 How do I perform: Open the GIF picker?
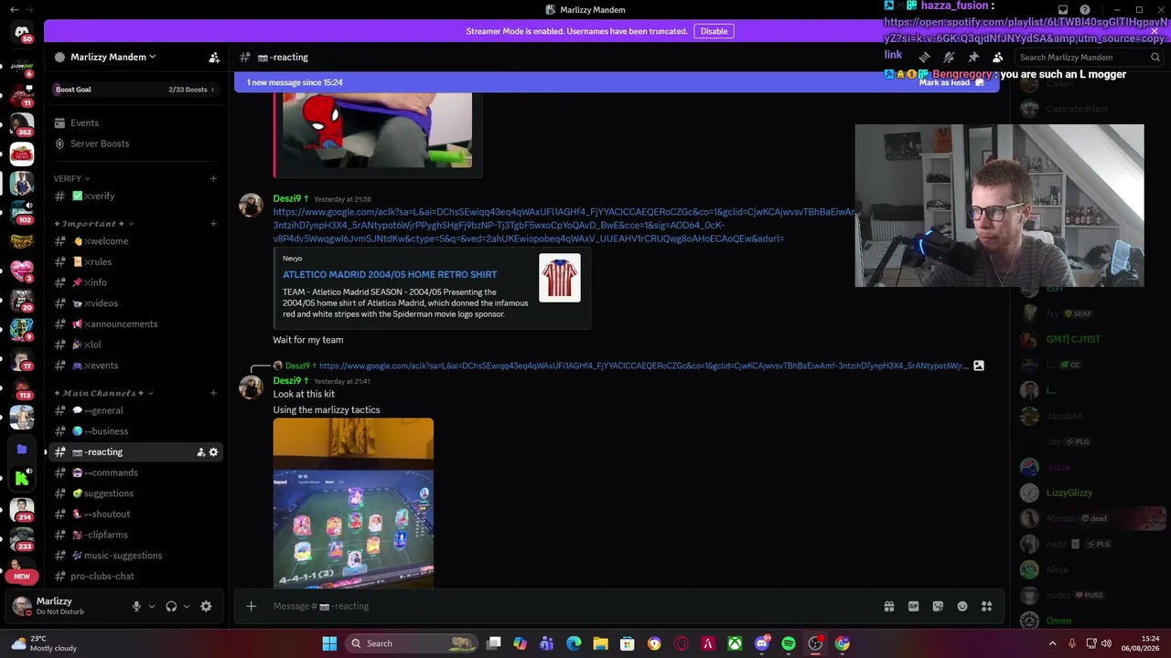(913, 606)
